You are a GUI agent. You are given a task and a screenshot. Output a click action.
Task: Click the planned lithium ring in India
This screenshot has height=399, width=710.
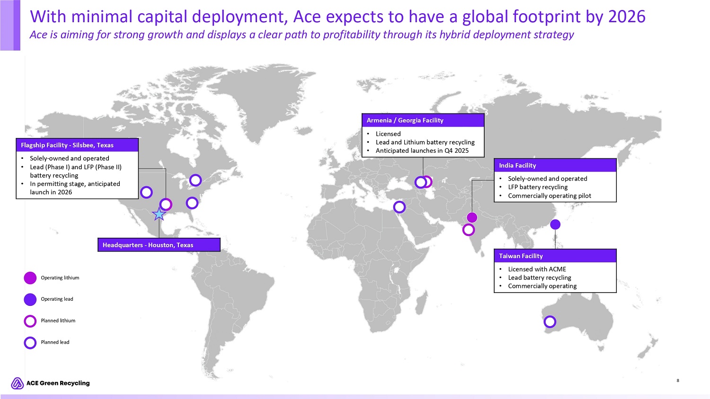pyautogui.click(x=469, y=230)
